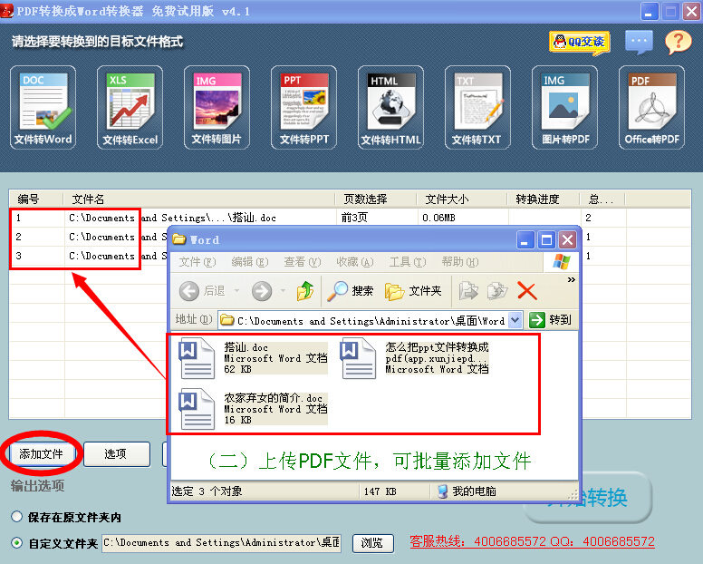The width and height of the screenshot is (703, 564).
Task: Select the 文件转PPT conversion icon
Action: click(x=304, y=108)
